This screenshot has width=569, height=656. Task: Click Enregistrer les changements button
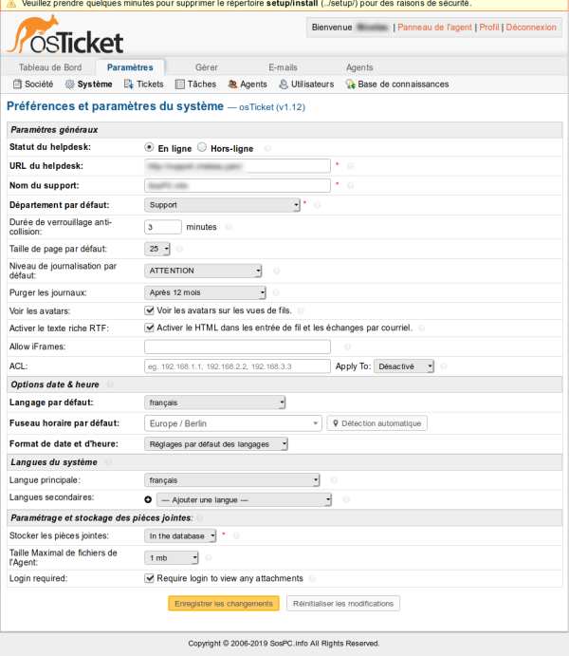[x=224, y=604]
